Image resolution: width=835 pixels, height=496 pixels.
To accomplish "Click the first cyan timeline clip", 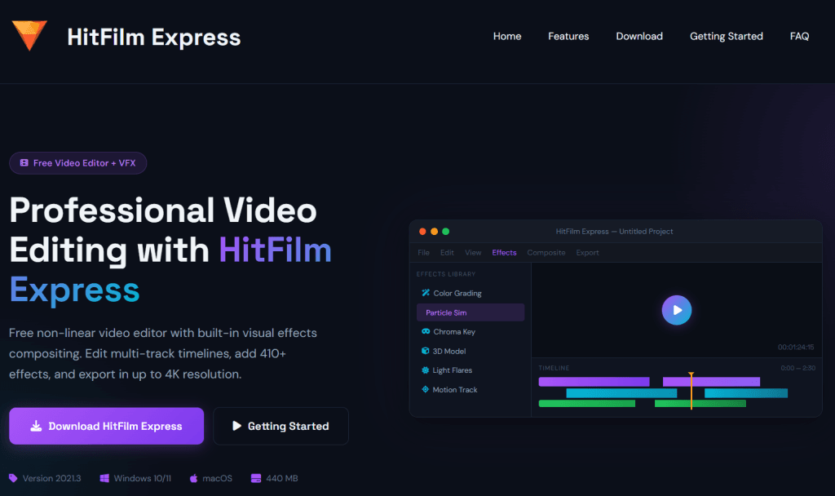I will tap(621, 393).
